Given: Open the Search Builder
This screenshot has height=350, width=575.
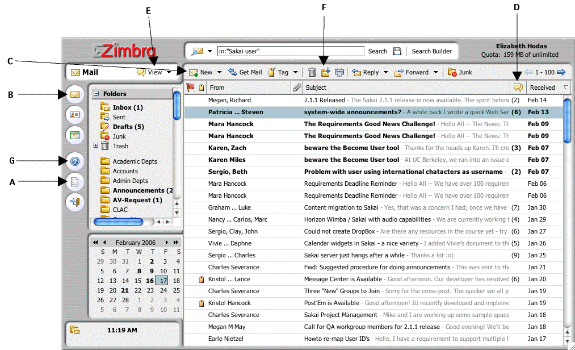Looking at the screenshot, I should (x=431, y=51).
